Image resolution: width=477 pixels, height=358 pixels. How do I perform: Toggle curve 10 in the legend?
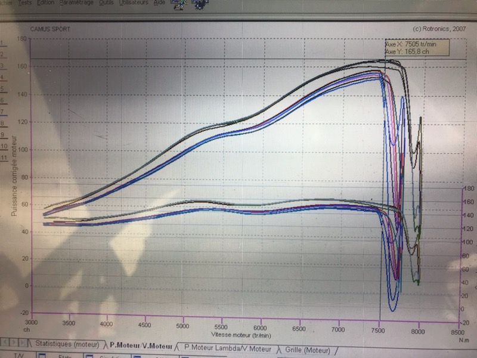pyautogui.click(x=3, y=146)
